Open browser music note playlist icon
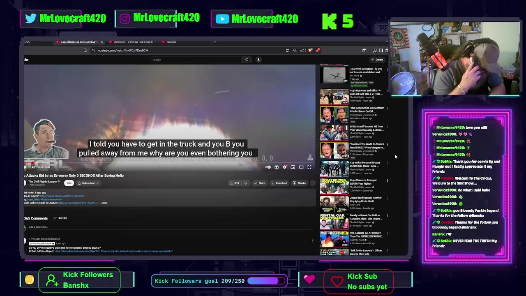Viewport: 526px width, 296px height. click(x=374, y=51)
